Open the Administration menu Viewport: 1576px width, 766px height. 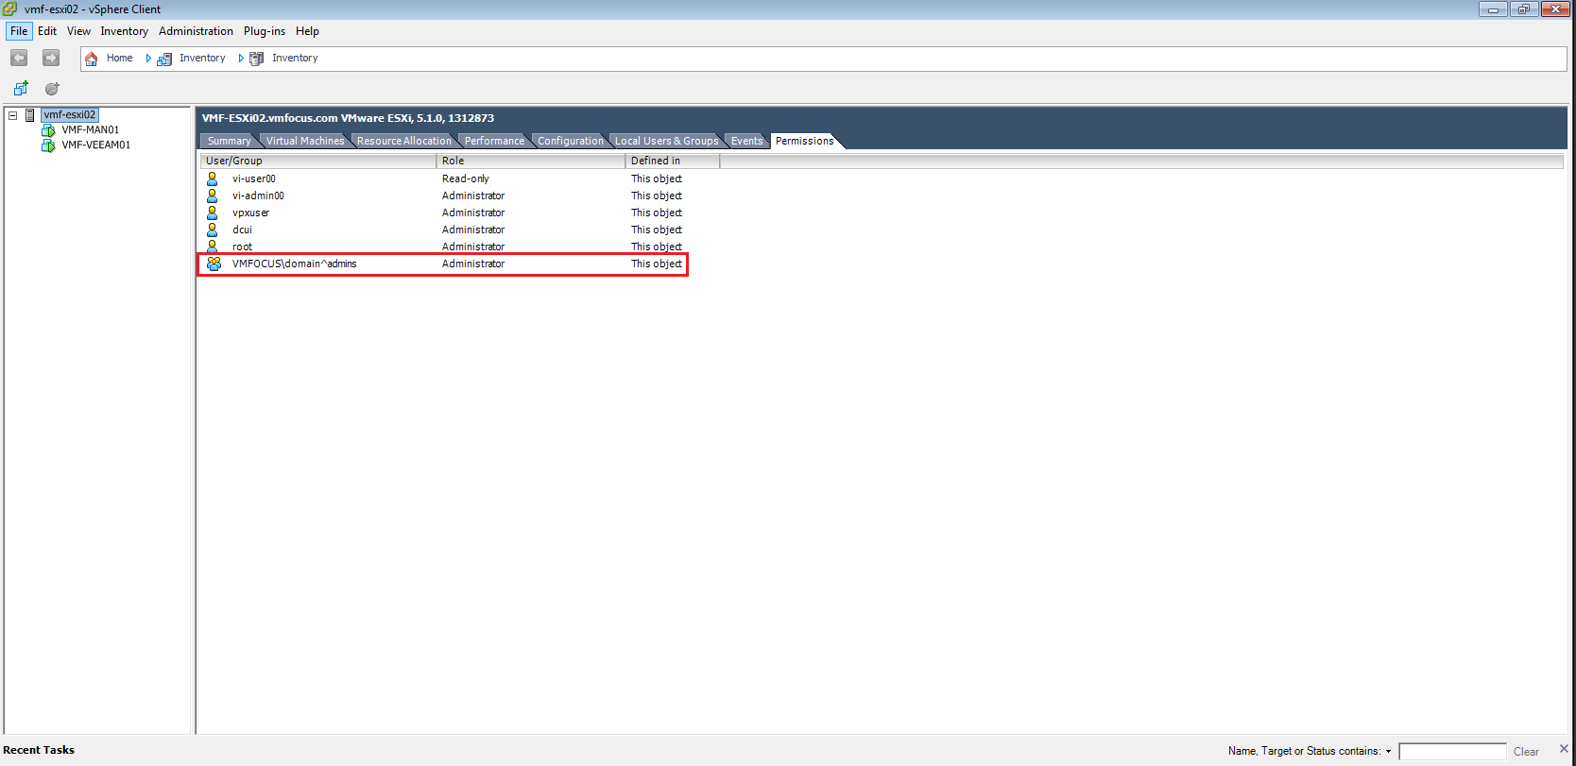pos(196,31)
